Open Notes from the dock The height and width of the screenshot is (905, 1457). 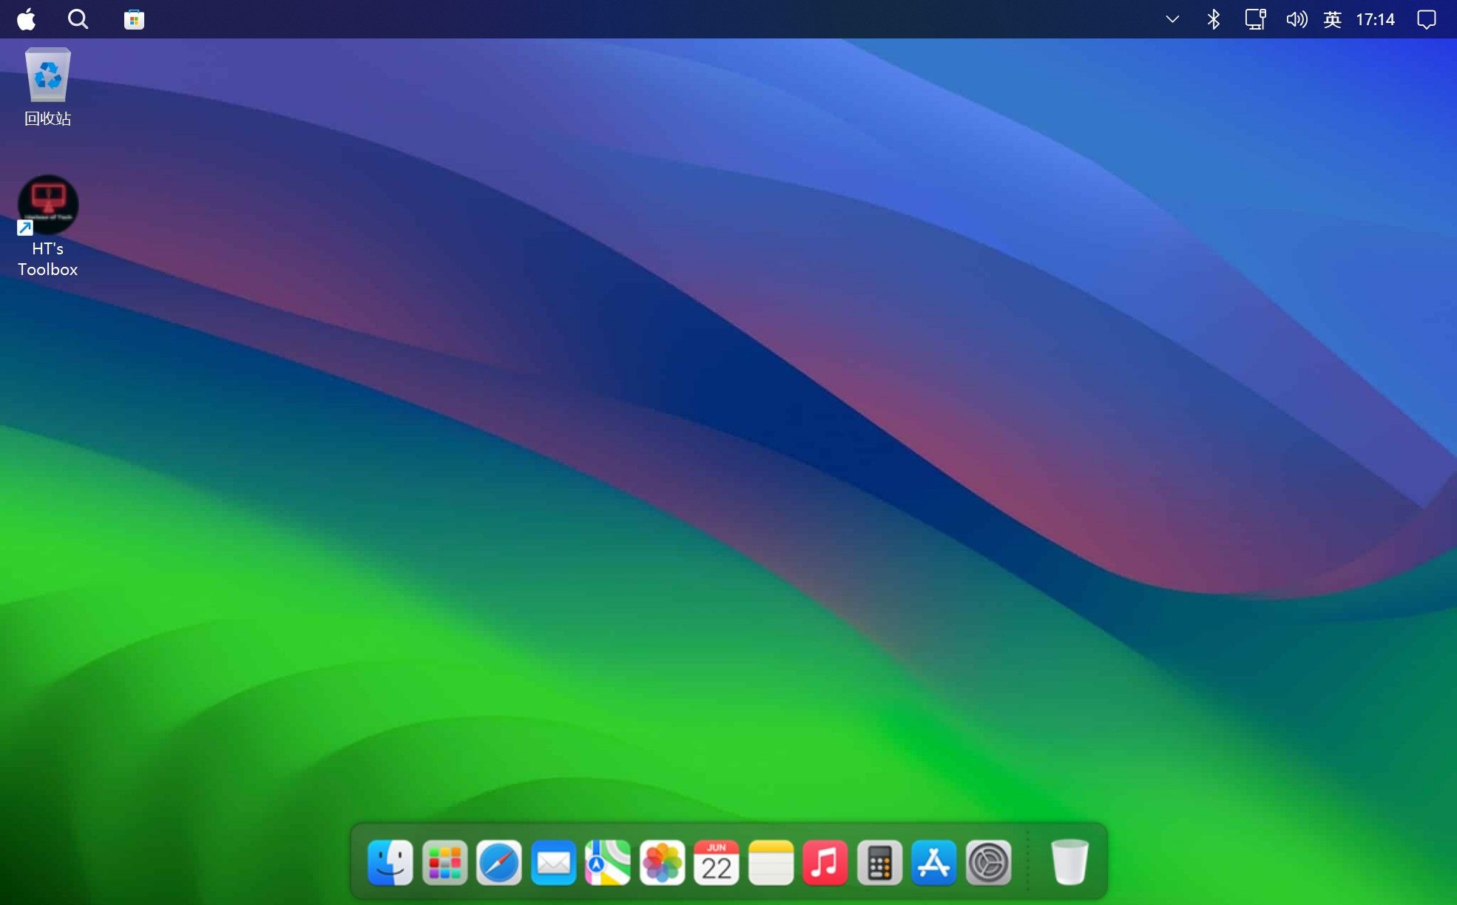(x=771, y=862)
